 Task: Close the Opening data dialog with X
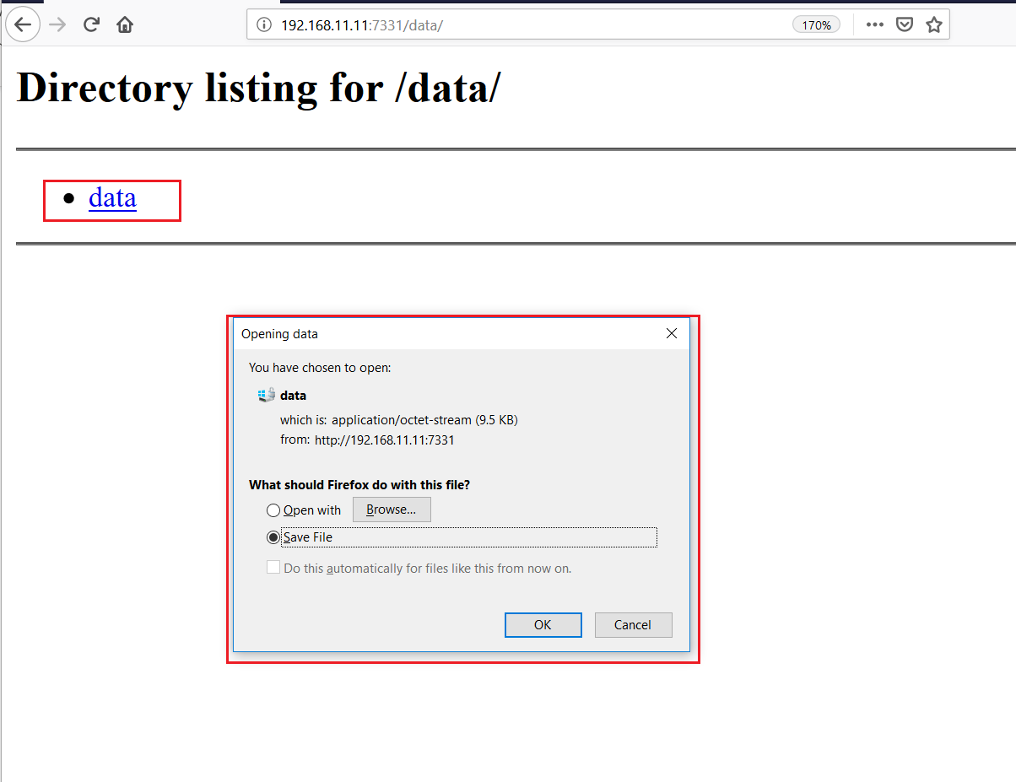pyautogui.click(x=672, y=333)
